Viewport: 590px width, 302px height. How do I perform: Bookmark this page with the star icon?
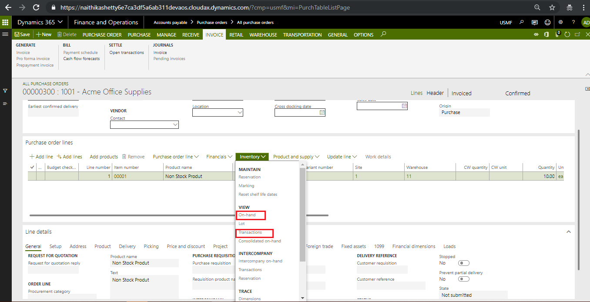[x=552, y=7]
